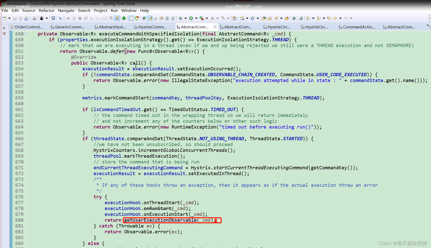Image resolution: width=431 pixels, height=248 pixels.
Task: Open the Source menu
Action: pos(29,10)
